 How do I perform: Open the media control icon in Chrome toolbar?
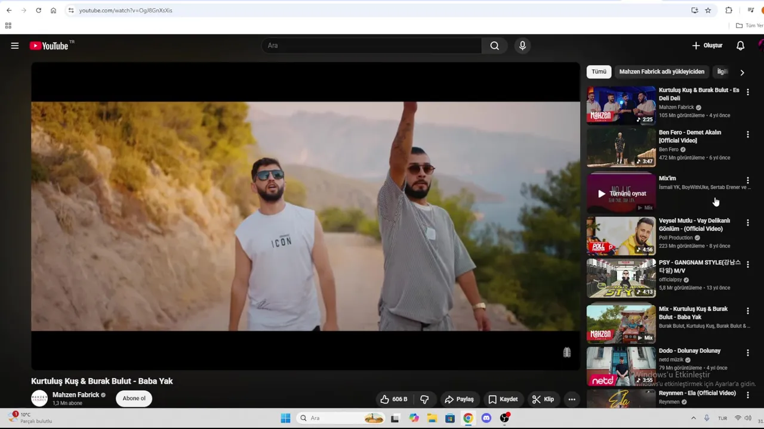click(x=750, y=10)
